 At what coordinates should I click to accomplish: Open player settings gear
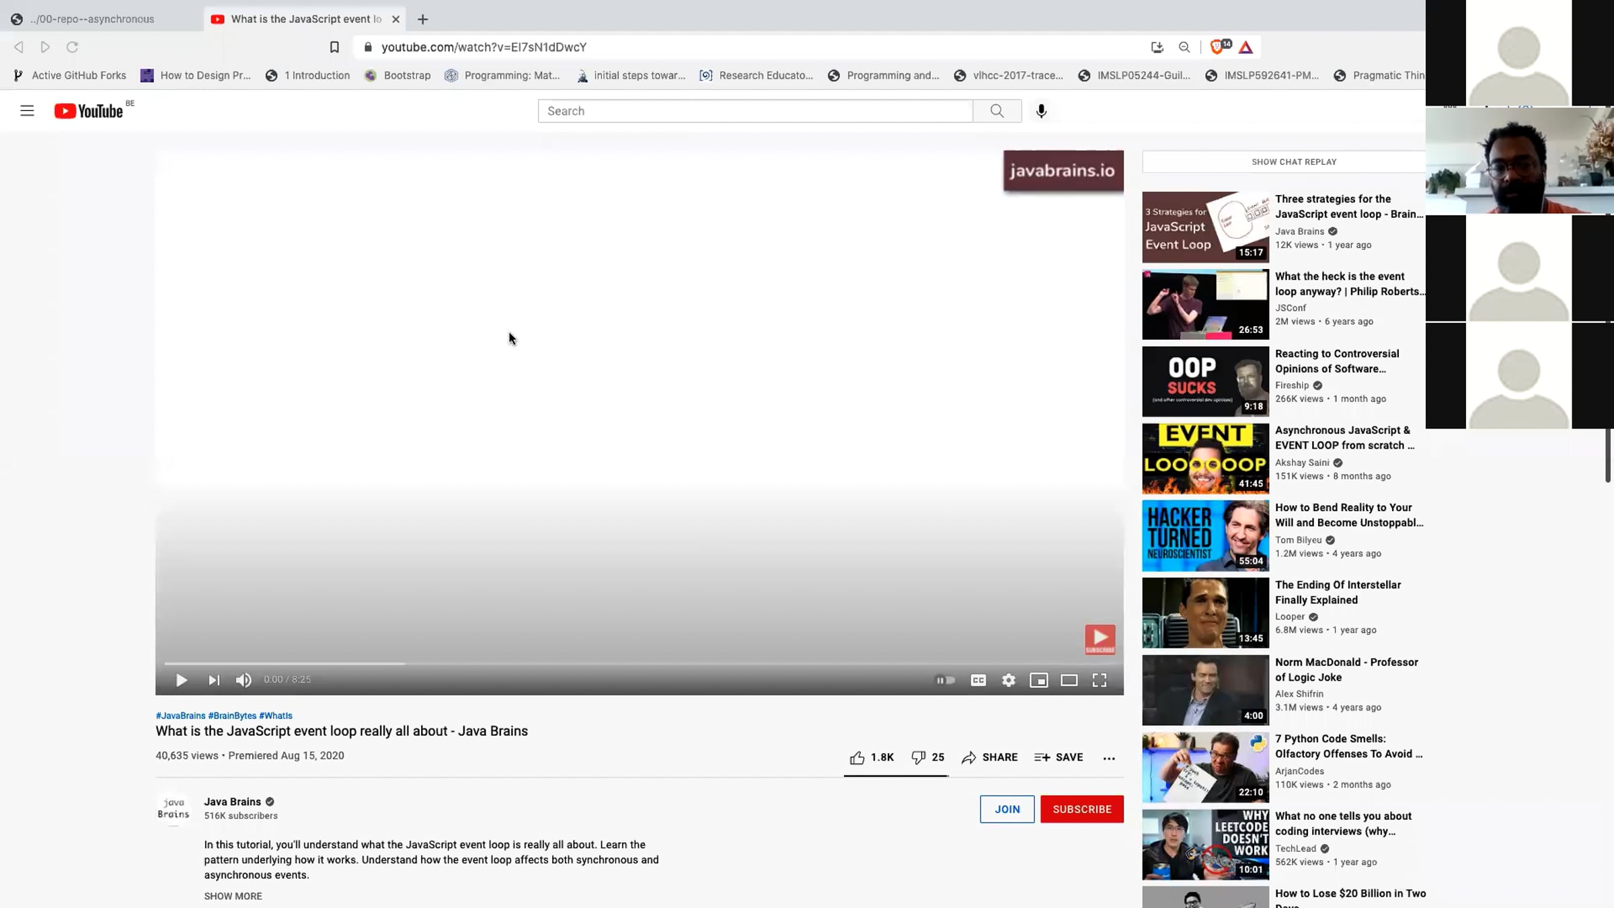point(1009,680)
